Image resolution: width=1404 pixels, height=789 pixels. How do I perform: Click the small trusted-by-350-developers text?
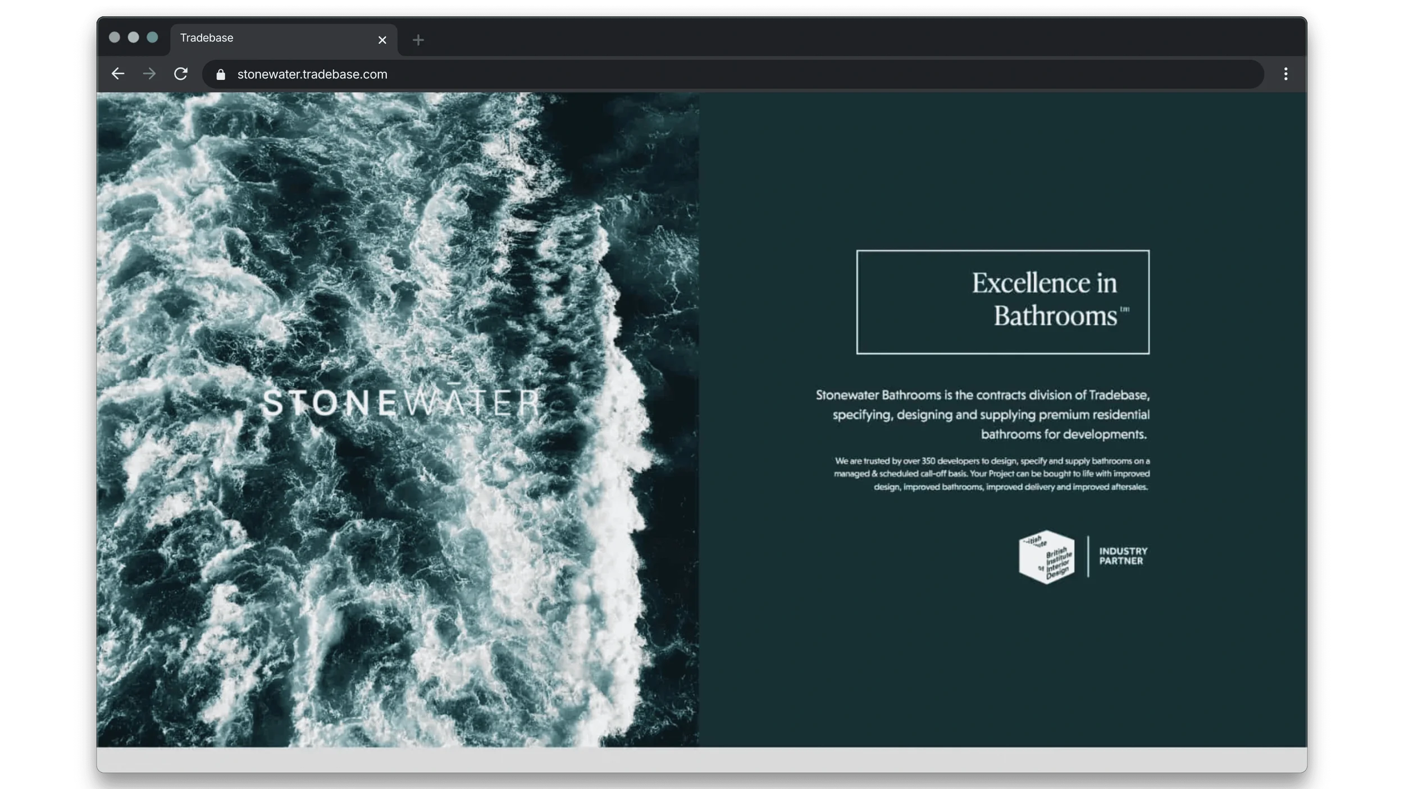tap(992, 474)
